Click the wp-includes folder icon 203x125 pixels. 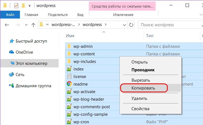coord(69,61)
